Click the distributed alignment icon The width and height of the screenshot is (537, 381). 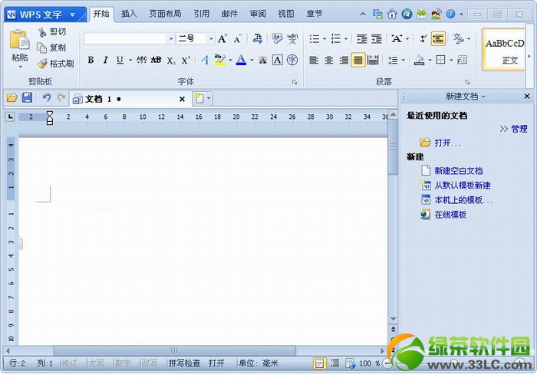[x=373, y=61]
